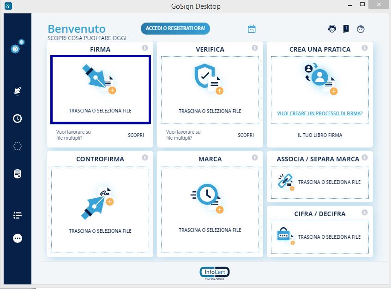
Task: Open the clock history icon in sidebar
Action: (x=18, y=118)
